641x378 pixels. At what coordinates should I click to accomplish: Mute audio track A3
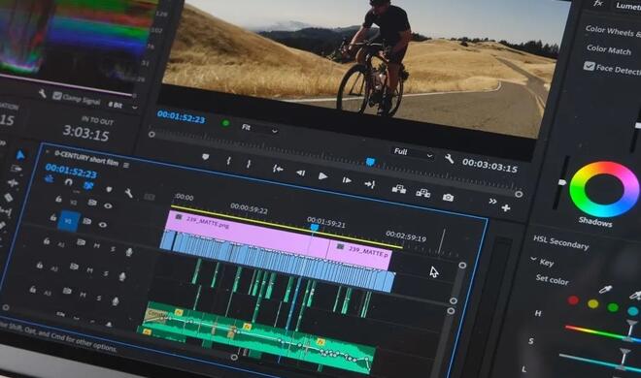83,295
